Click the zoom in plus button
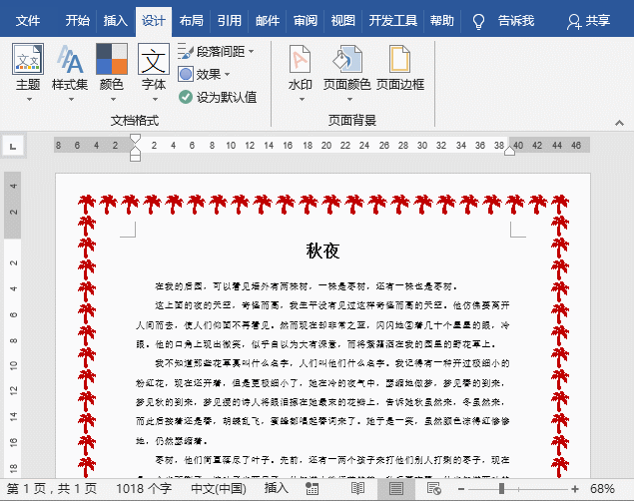 click(574, 489)
